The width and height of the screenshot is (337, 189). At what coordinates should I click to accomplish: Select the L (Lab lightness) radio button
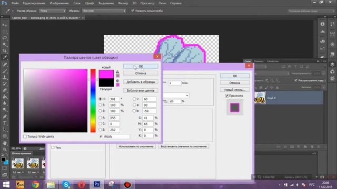click(x=134, y=99)
